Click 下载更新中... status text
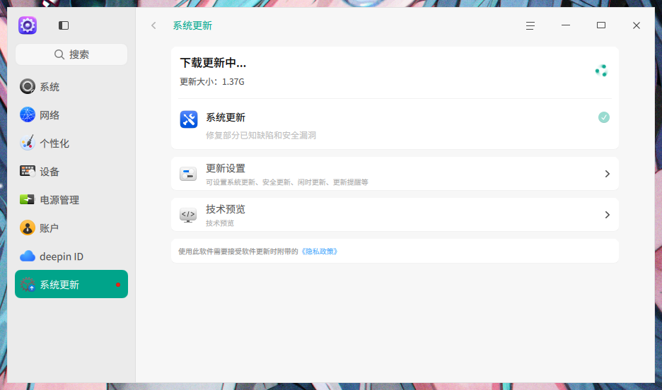Viewport: 662px width, 390px height. click(213, 63)
